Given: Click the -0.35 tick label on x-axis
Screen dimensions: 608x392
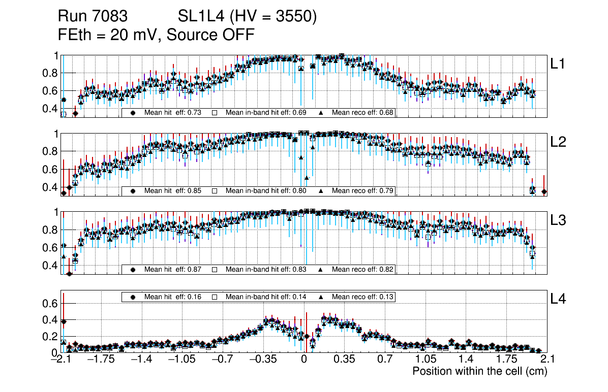Looking at the screenshot, I should click(x=263, y=360).
